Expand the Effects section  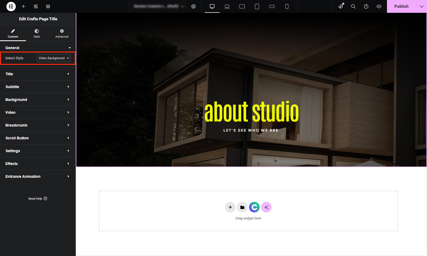38,164
